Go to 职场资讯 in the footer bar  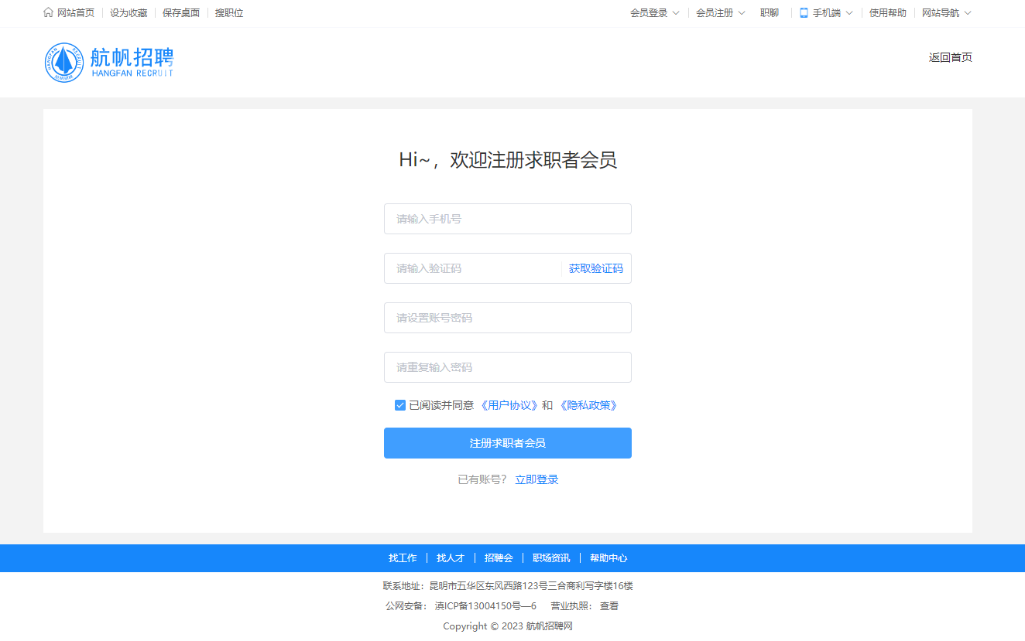[551, 558]
